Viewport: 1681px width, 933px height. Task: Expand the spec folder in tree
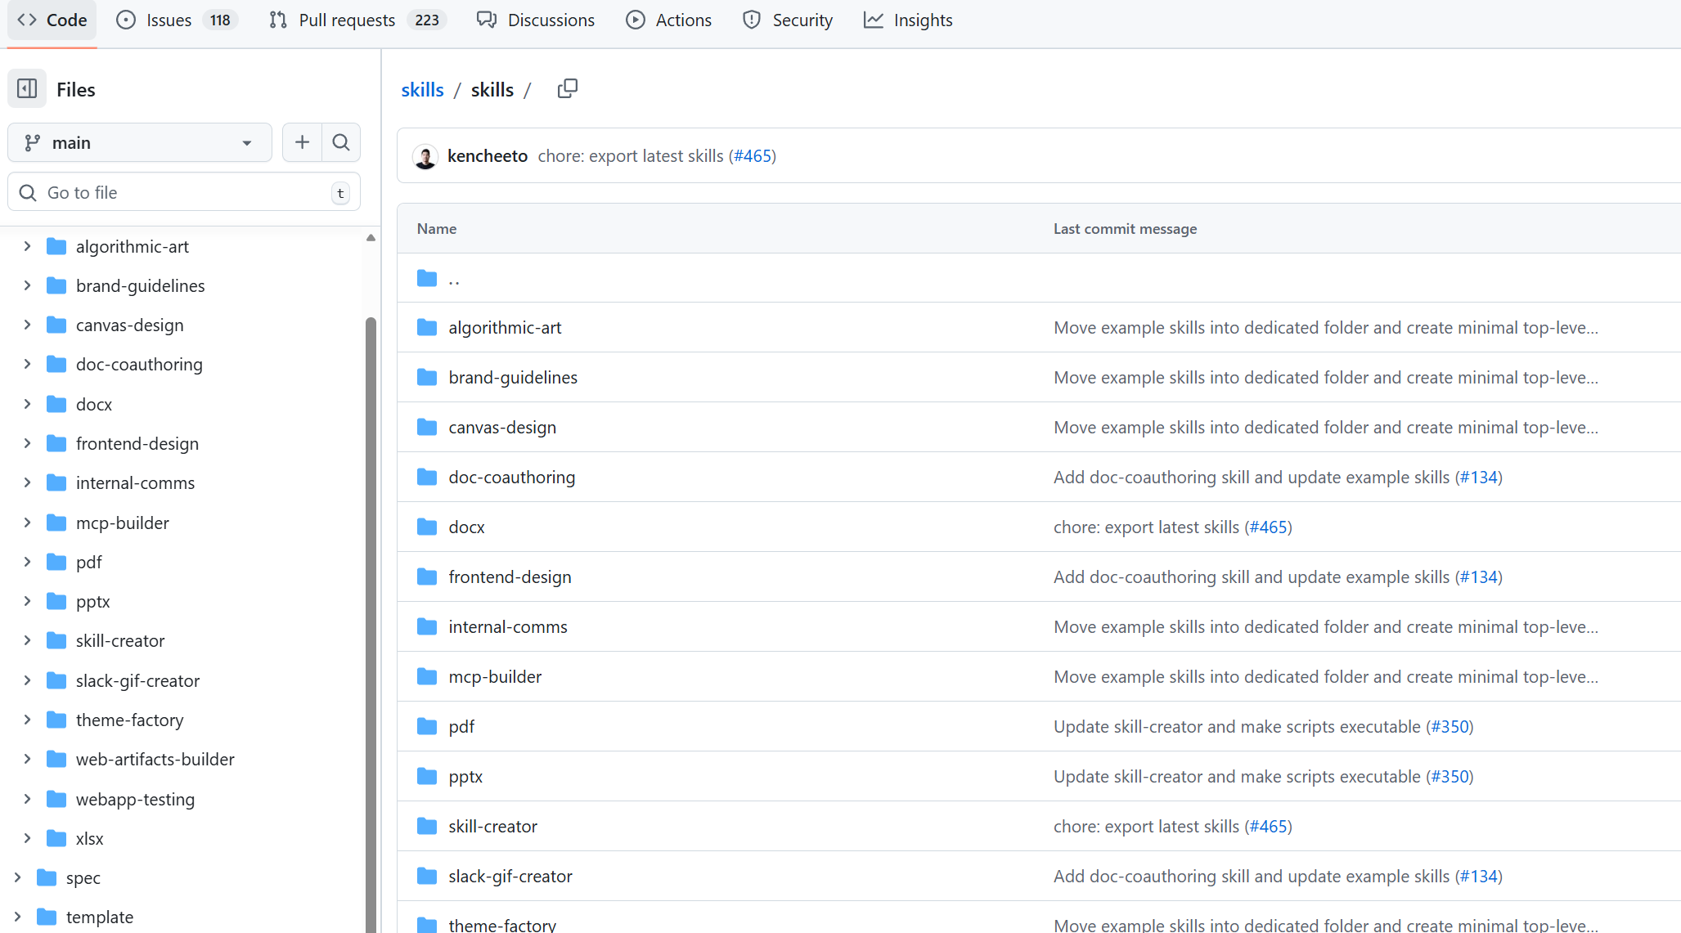[x=17, y=877]
